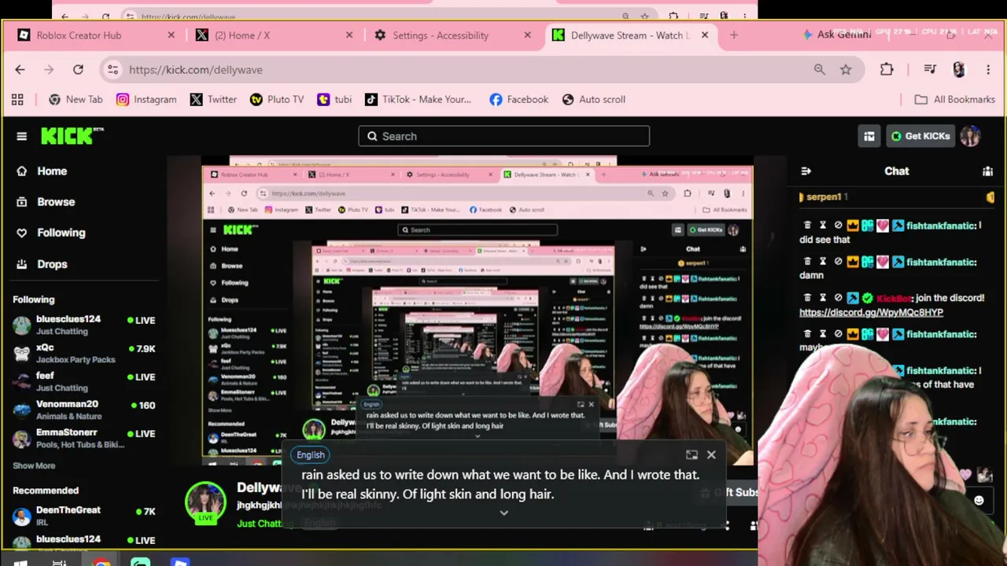The image size is (1007, 566).
Task: Expand the live caption chevron
Action: pyautogui.click(x=504, y=513)
